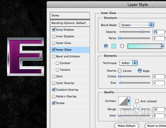The image size is (166, 128).
Task: Open the Contour picker dropdown arrow
Action: (129, 101)
